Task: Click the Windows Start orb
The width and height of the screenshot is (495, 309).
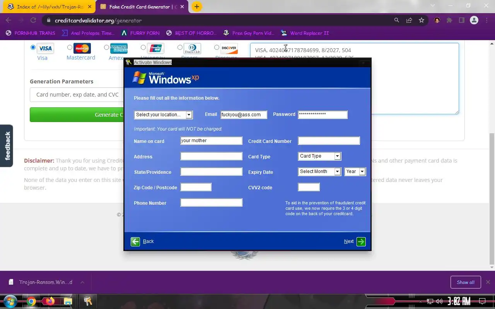Action: tap(10, 301)
